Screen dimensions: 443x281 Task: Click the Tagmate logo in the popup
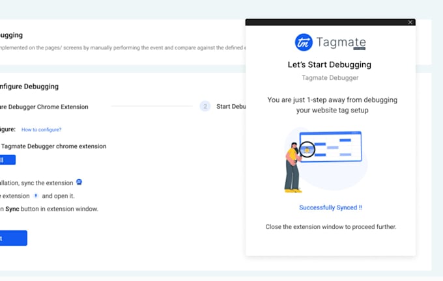click(330, 42)
